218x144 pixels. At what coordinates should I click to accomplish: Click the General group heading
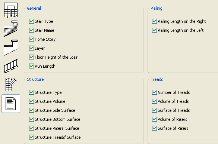[x=34, y=8]
